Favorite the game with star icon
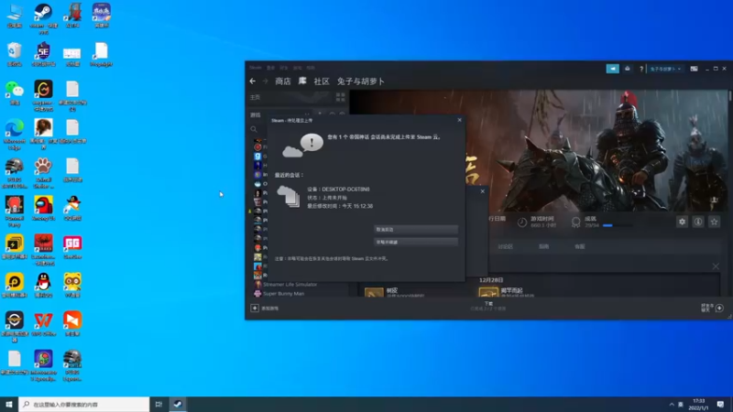Viewport: 733px width, 412px height. point(714,222)
